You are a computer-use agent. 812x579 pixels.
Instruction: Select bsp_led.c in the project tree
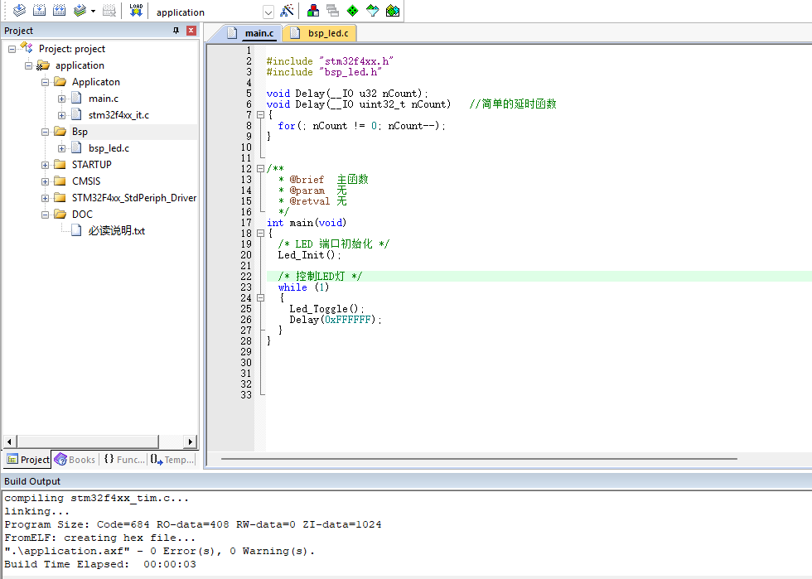coord(109,148)
